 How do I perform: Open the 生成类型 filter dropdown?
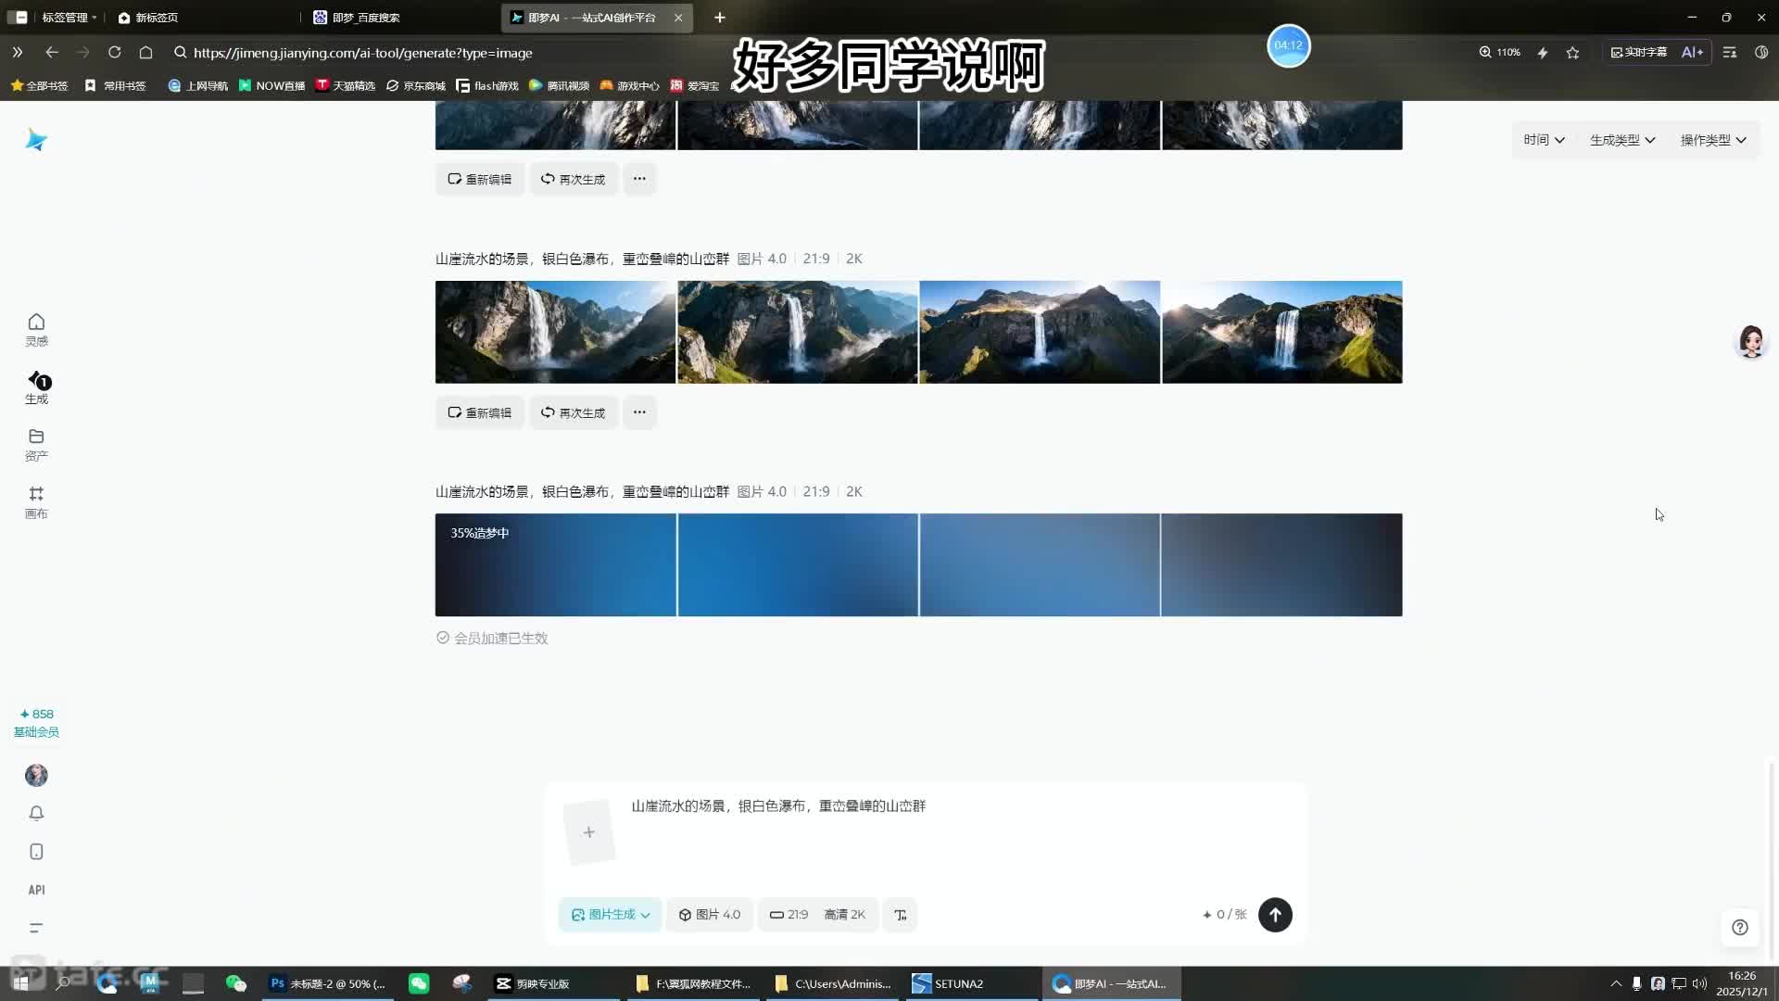[1621, 139]
